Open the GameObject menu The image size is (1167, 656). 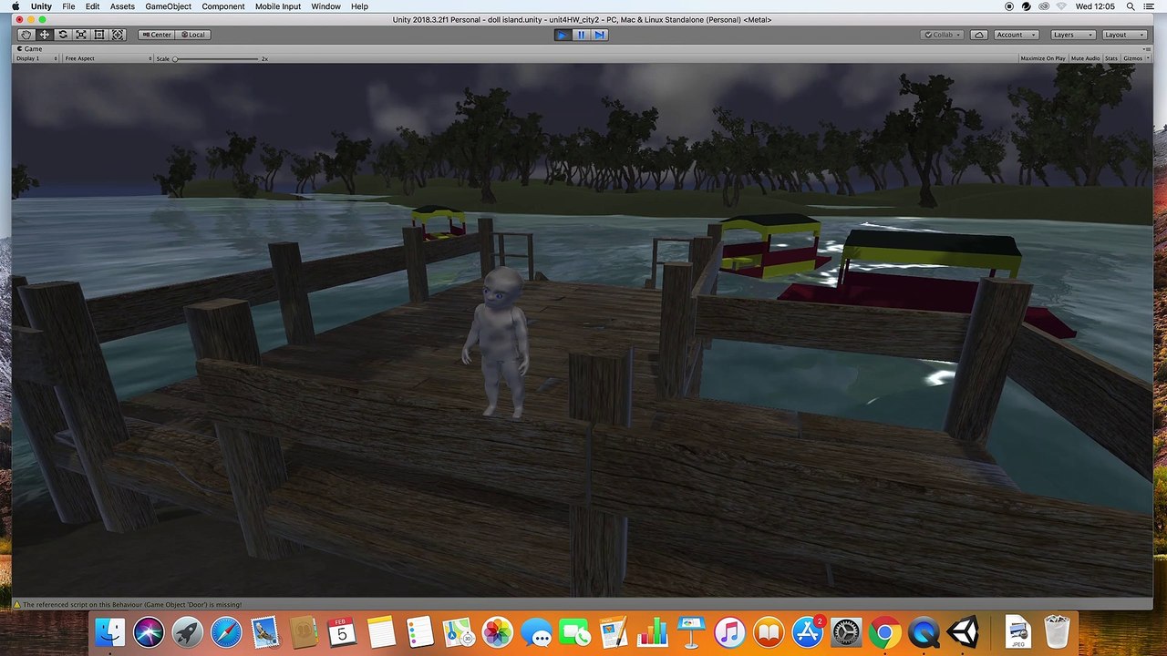(169, 6)
